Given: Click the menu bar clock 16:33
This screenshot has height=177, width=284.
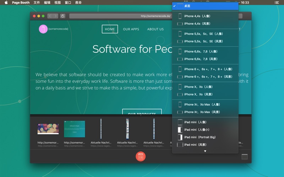Looking at the screenshot, I should (245, 2).
